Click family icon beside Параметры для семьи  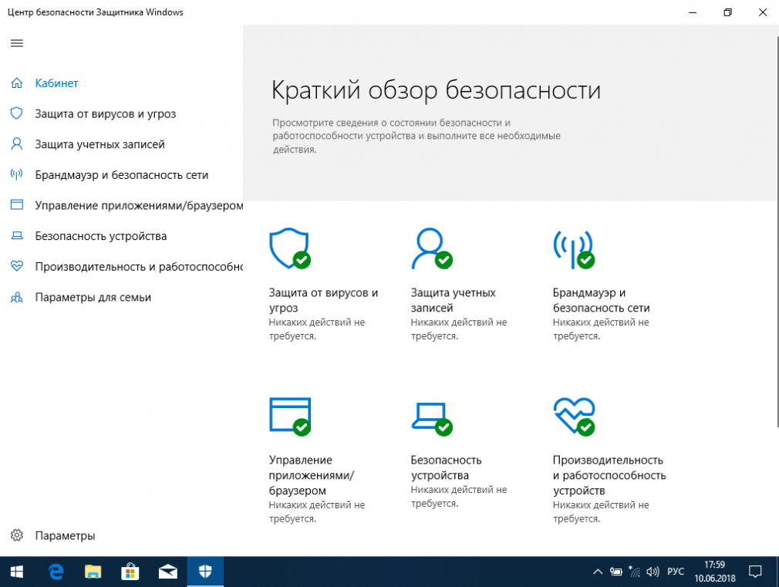[17, 297]
